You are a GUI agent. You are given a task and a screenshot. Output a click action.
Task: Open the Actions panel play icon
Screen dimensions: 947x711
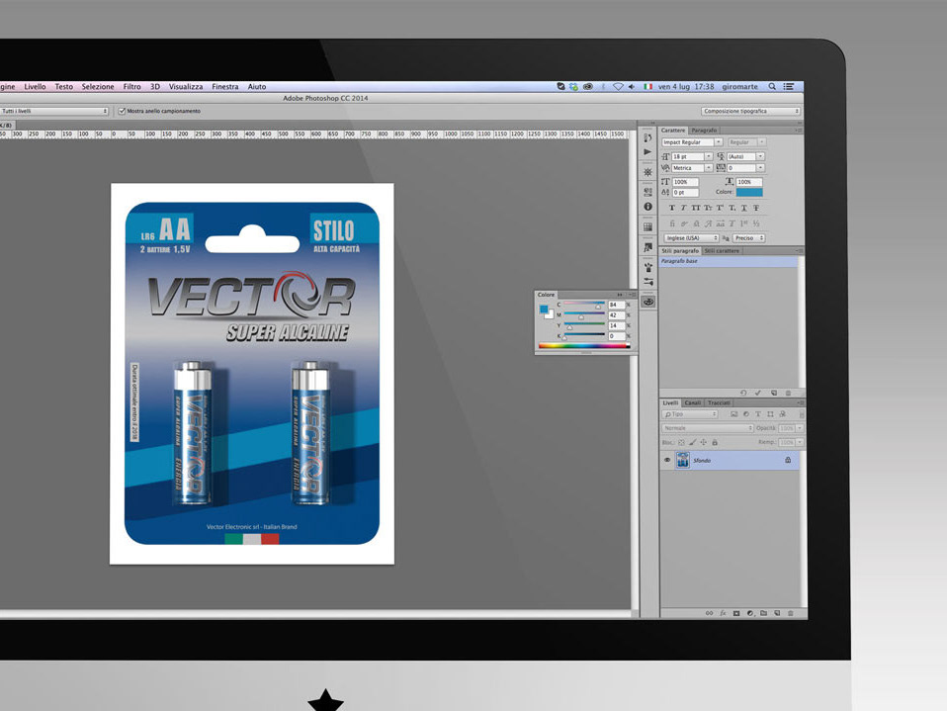[648, 152]
